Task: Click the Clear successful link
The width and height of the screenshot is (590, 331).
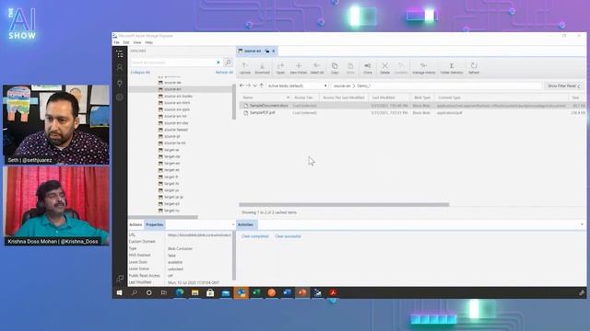Action: coord(288,236)
